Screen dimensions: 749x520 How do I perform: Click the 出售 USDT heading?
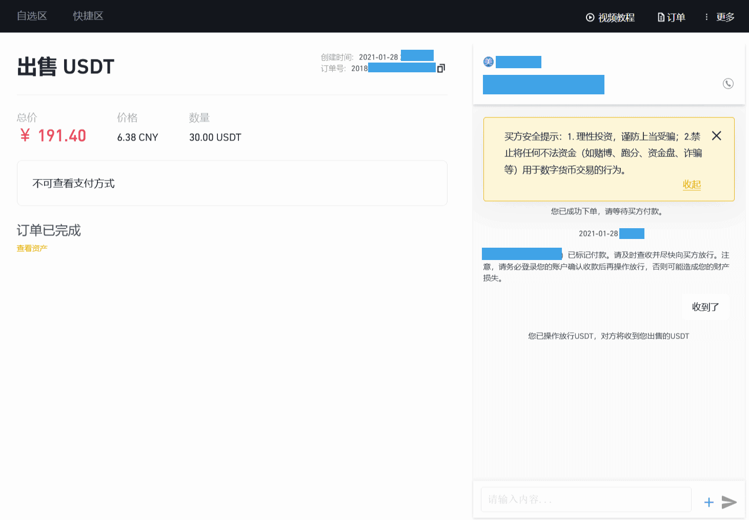click(x=65, y=67)
